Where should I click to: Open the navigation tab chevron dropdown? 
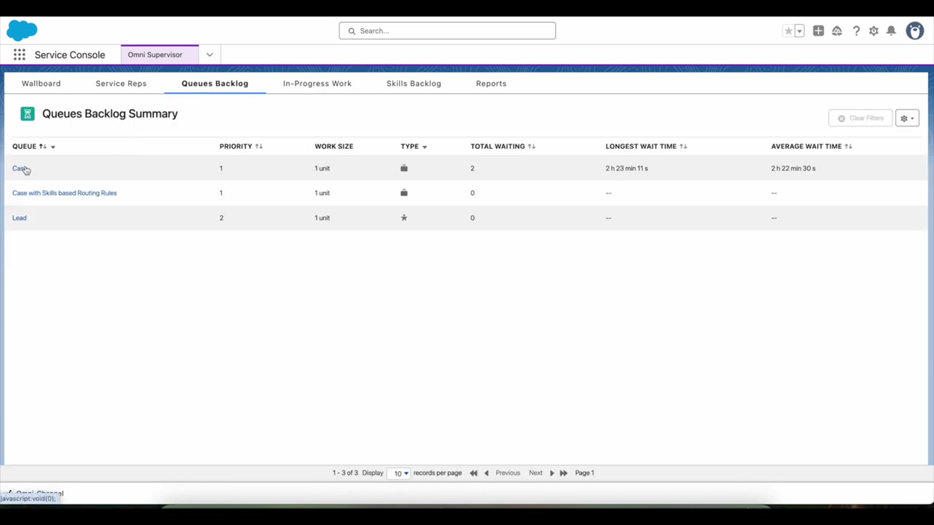(210, 55)
